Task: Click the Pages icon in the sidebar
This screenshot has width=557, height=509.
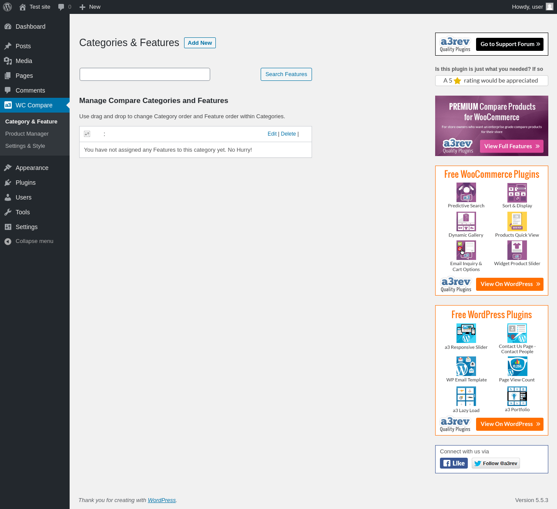Action: point(8,76)
